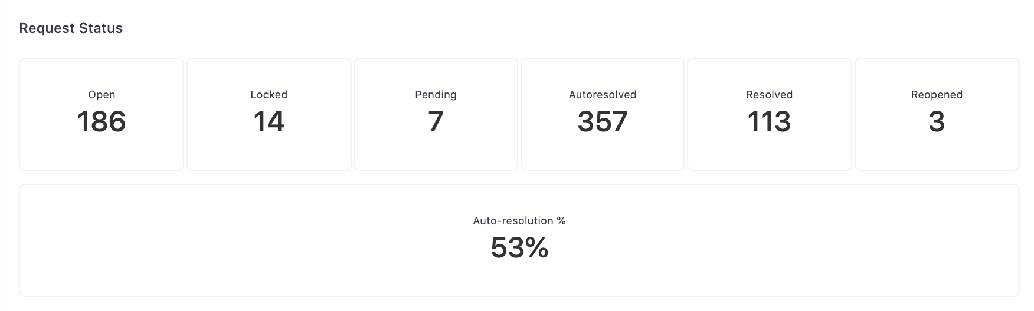Click the 113 resolved requests count
This screenshot has height=311, width=1034.
(x=770, y=121)
